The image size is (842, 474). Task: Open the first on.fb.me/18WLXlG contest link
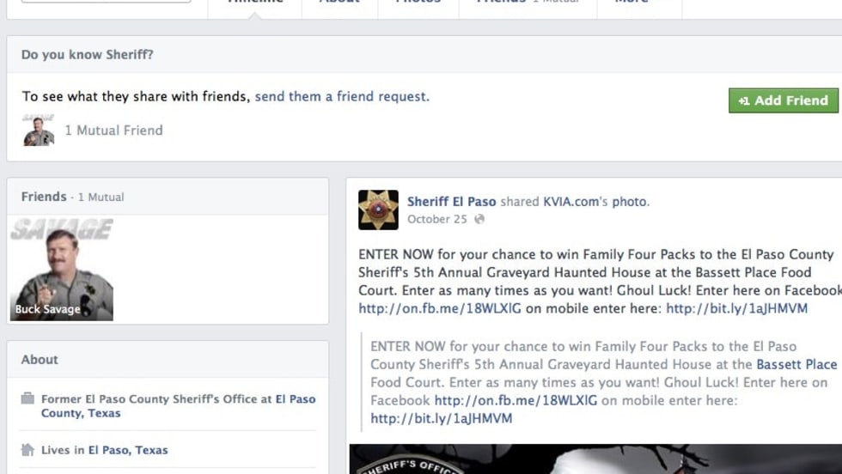click(440, 308)
